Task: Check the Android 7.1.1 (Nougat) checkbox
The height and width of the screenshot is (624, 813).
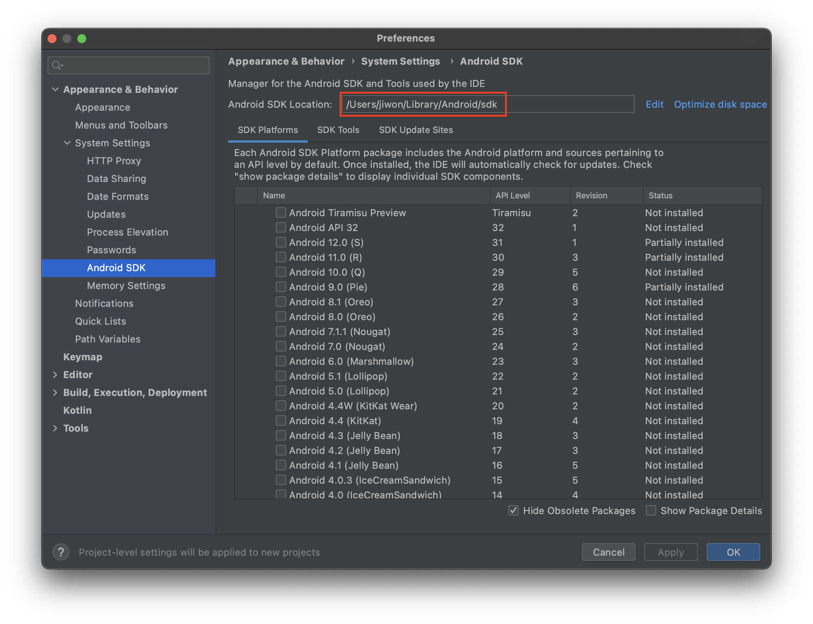Action: 281,331
